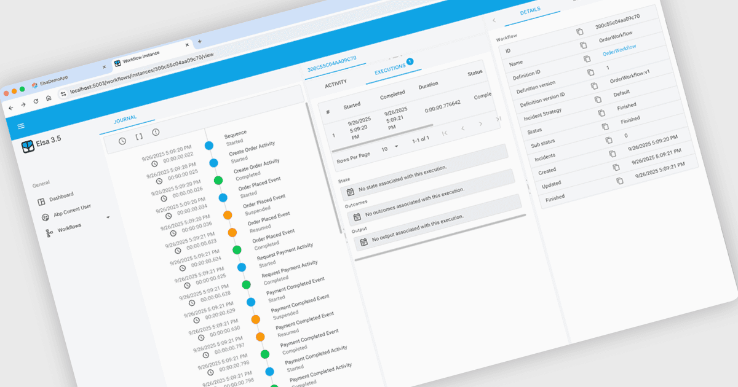The height and width of the screenshot is (387, 738).
Task: Click duration value 0:00:00.776642
Action: tap(443, 106)
